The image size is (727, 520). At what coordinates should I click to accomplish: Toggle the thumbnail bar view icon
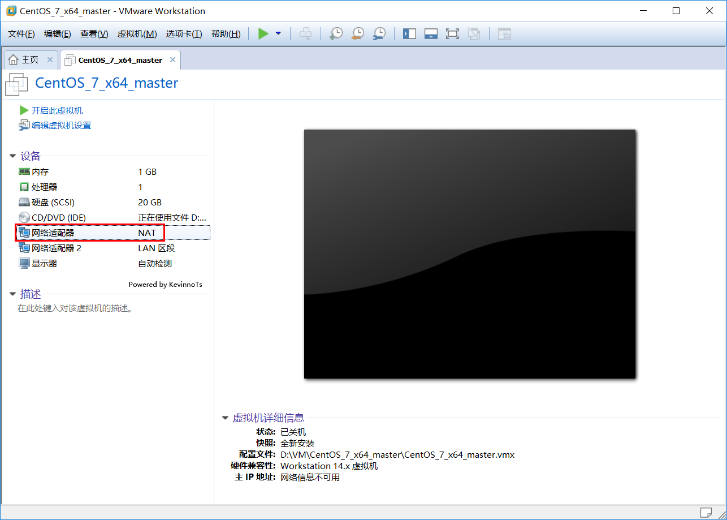pyautogui.click(x=431, y=34)
